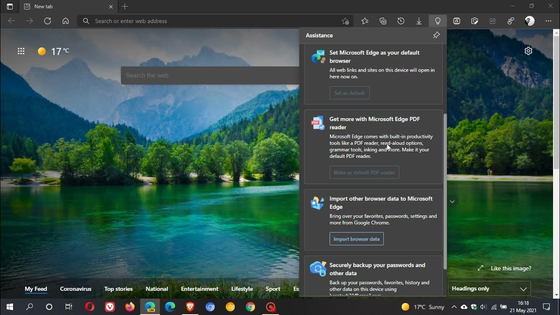
Task: Select the Coronavirus feed tab
Action: click(76, 289)
